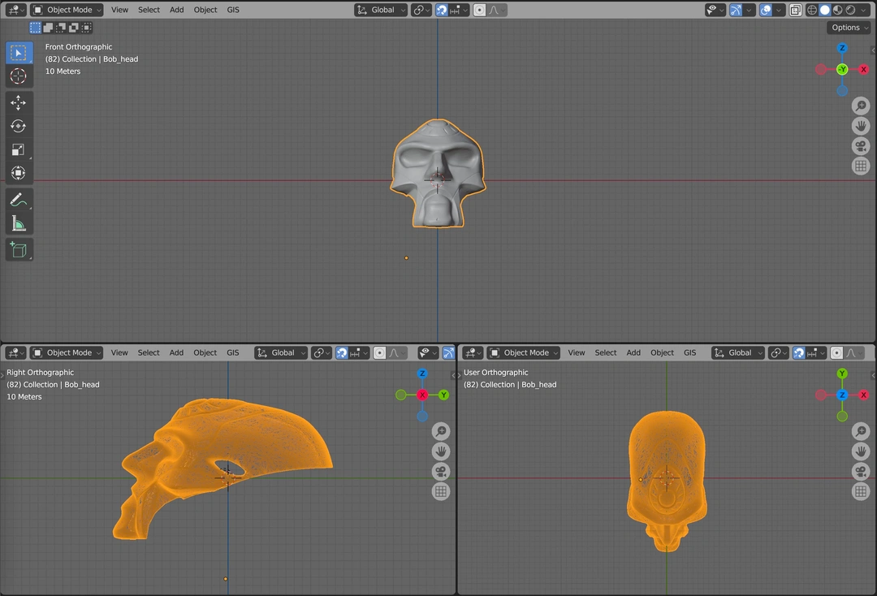The width and height of the screenshot is (877, 596).
Task: Open the GIS menu in the top viewport
Action: click(x=233, y=10)
